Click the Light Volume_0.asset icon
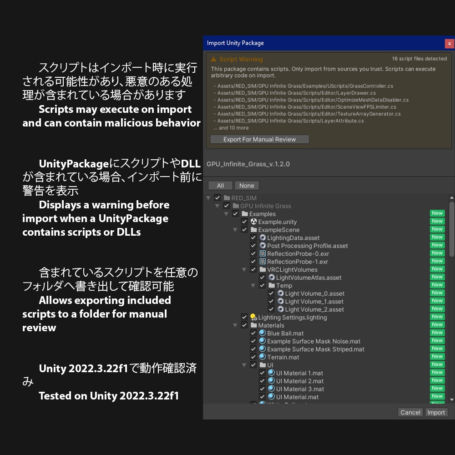This screenshot has height=455, width=455. click(281, 293)
